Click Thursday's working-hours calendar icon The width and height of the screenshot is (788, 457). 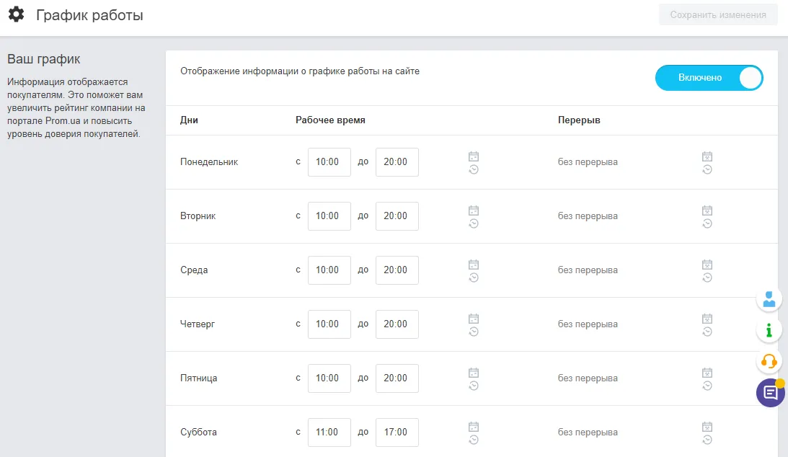click(474, 319)
